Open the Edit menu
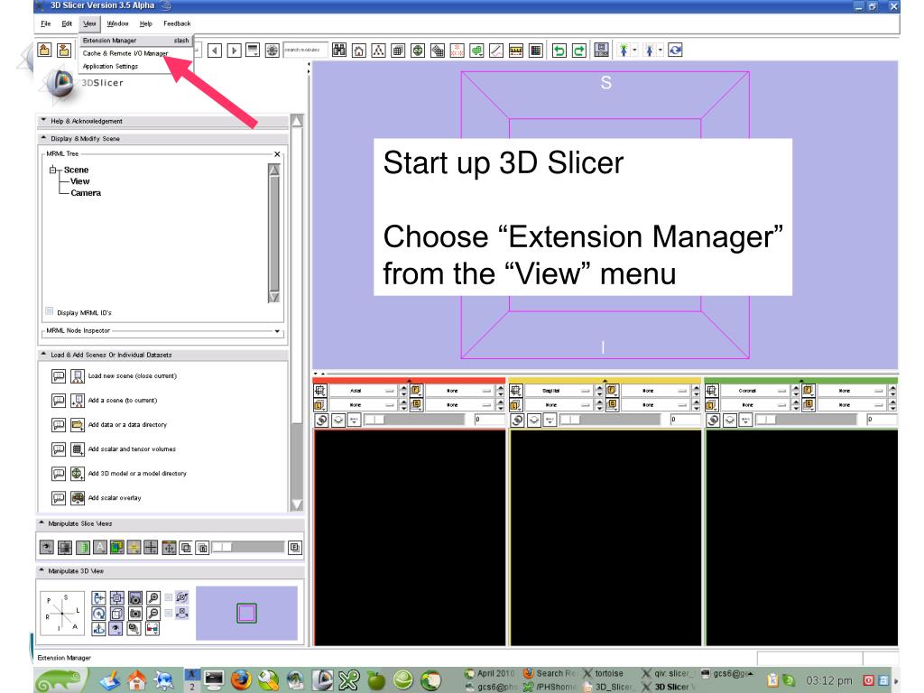Screen dimensions: 924x693 [67, 23]
